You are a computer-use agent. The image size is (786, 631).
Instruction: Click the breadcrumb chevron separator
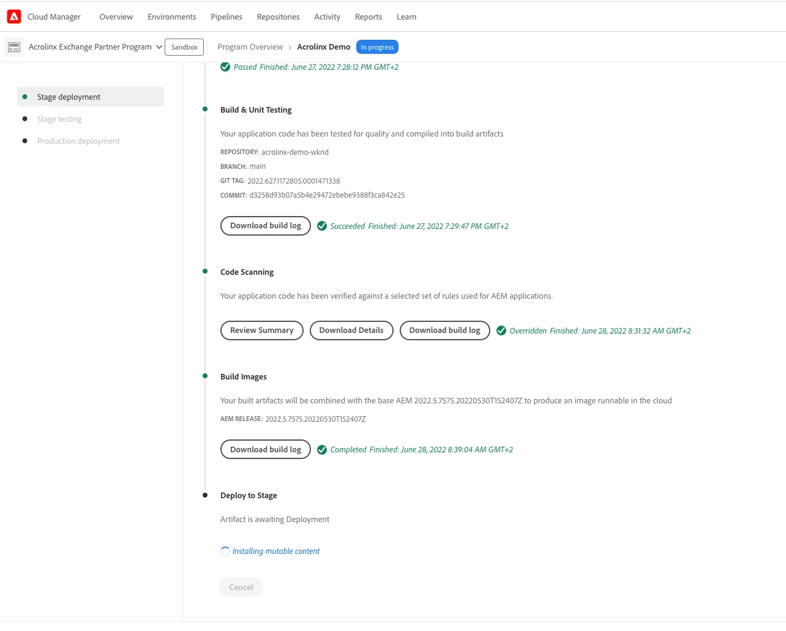coord(290,48)
